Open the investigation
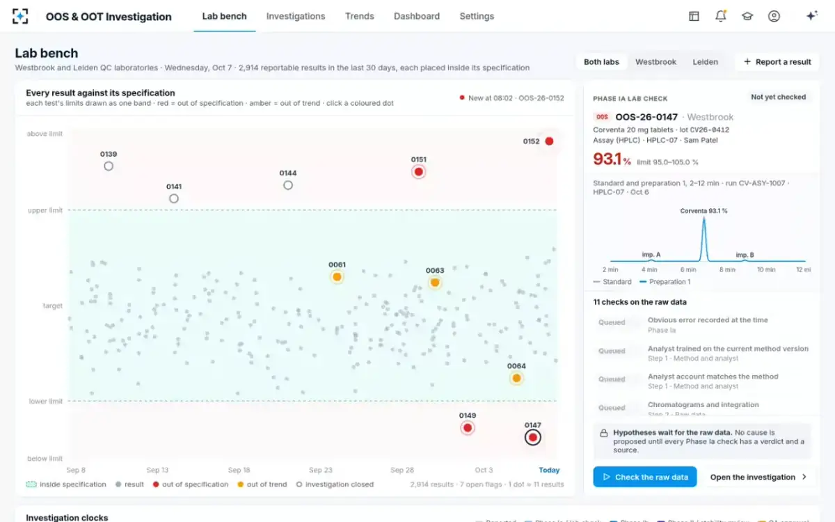The image size is (835, 522). (758, 477)
